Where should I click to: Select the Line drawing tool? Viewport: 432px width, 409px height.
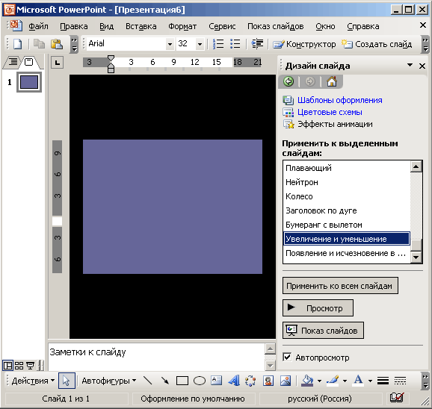pos(148,381)
